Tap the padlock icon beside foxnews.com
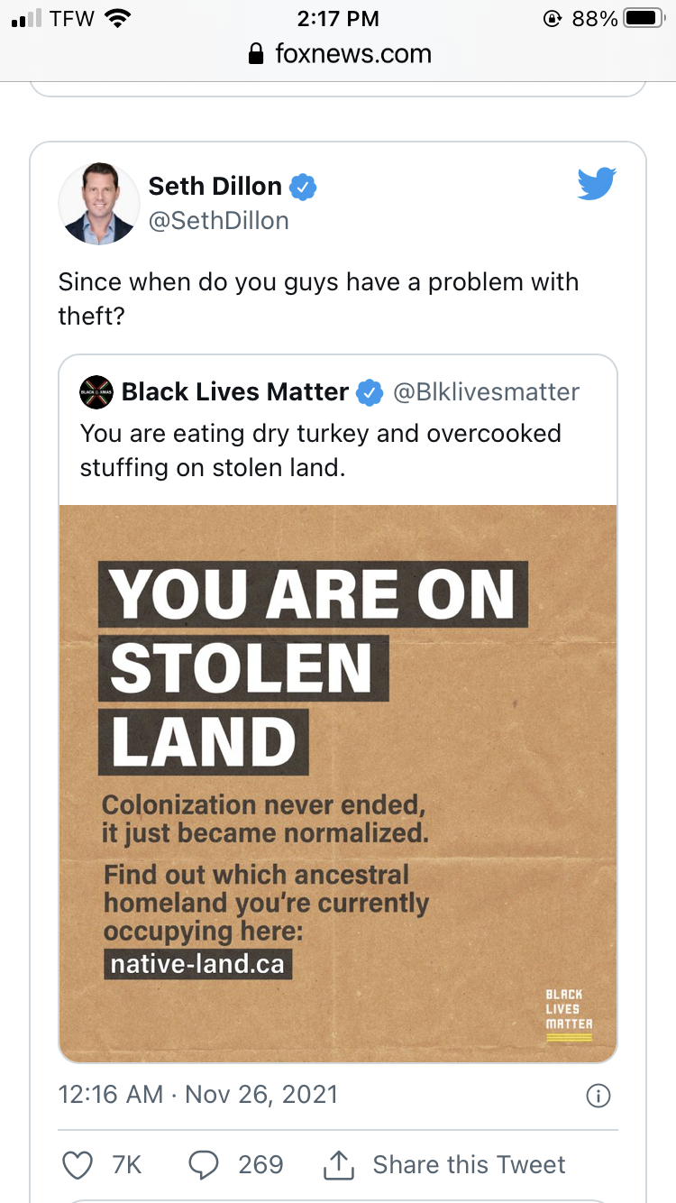The width and height of the screenshot is (676, 1203). (x=258, y=54)
